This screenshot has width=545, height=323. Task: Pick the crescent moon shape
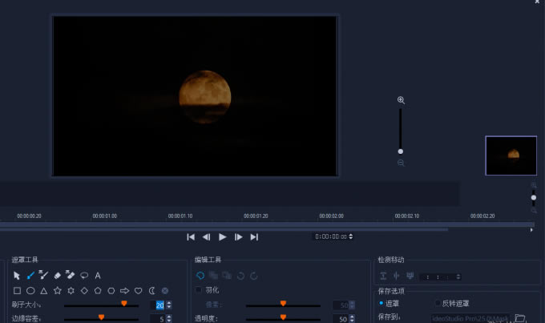[151, 290]
